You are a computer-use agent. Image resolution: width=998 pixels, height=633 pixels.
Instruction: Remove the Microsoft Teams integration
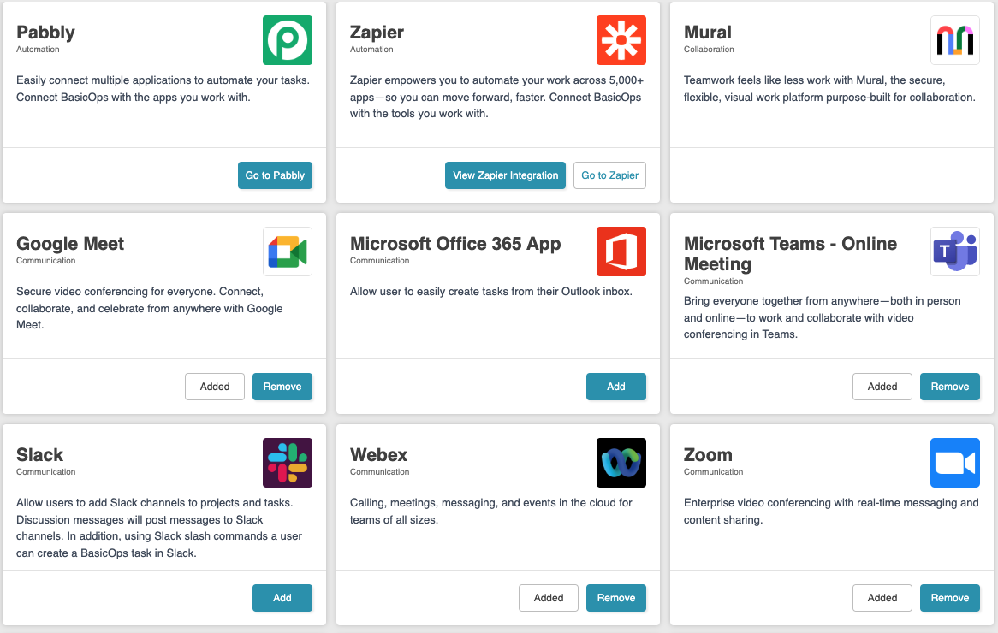click(x=950, y=386)
